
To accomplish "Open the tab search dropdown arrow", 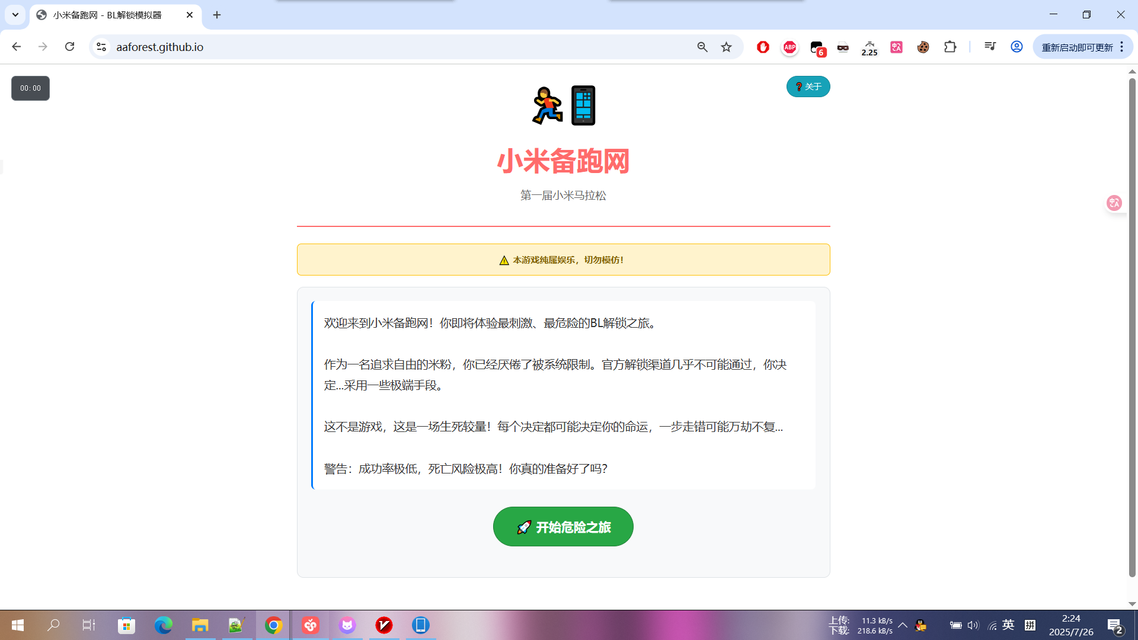I will (x=15, y=15).
